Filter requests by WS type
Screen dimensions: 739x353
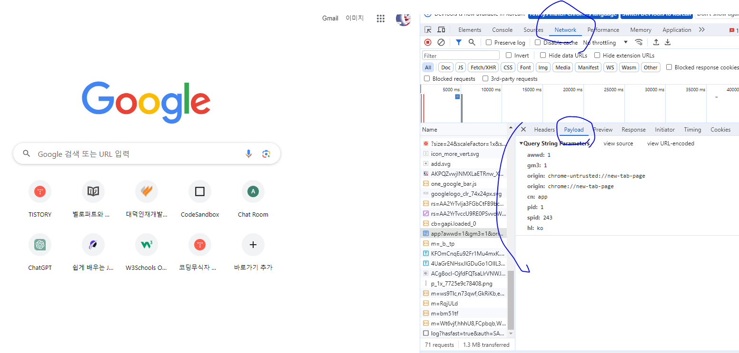610,67
